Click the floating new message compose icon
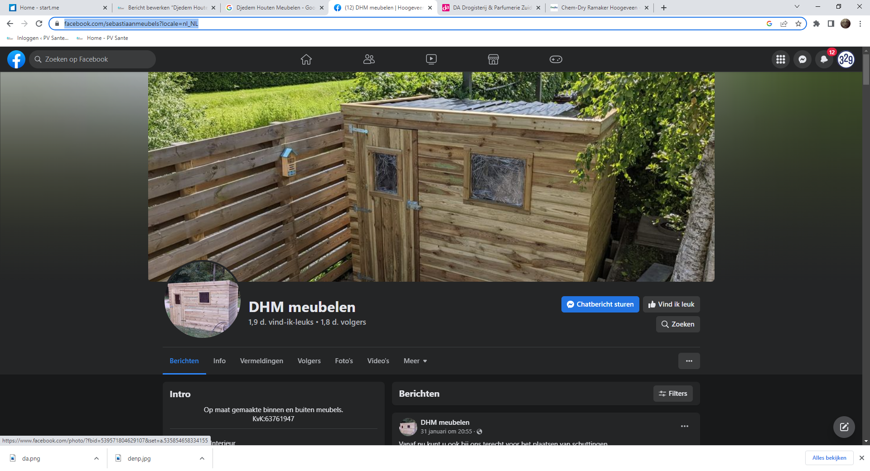Image resolution: width=870 pixels, height=471 pixels. click(x=844, y=427)
